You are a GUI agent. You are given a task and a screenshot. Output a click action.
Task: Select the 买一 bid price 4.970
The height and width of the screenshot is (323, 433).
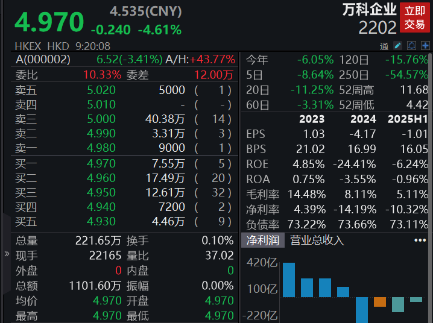click(x=101, y=163)
